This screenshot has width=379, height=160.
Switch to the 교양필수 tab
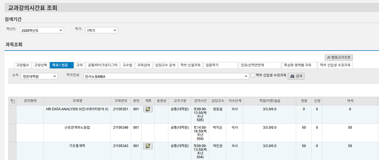(23, 65)
